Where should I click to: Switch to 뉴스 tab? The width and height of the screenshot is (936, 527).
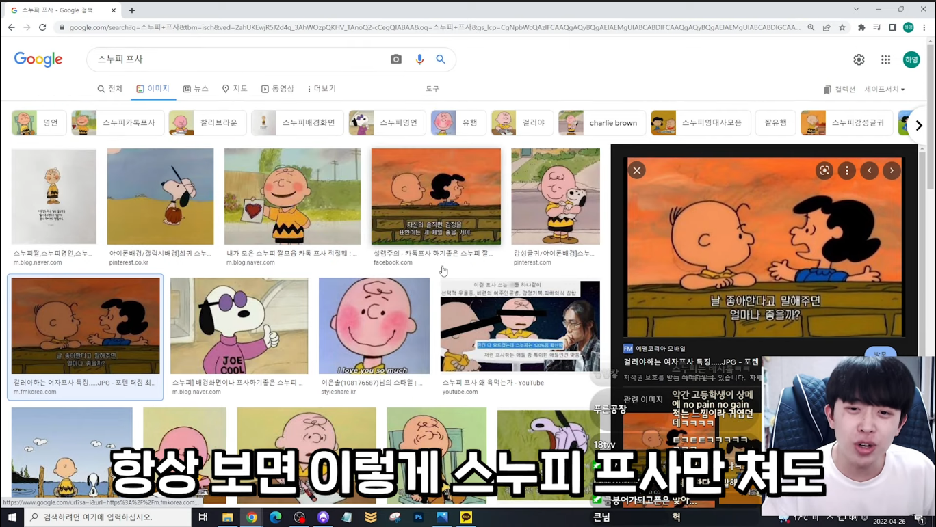click(196, 89)
